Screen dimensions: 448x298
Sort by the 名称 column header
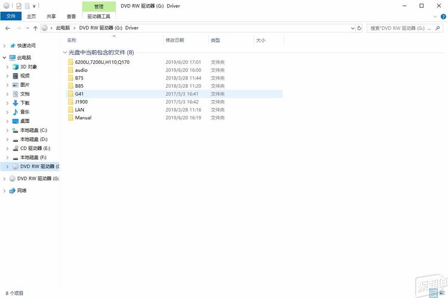[72, 40]
